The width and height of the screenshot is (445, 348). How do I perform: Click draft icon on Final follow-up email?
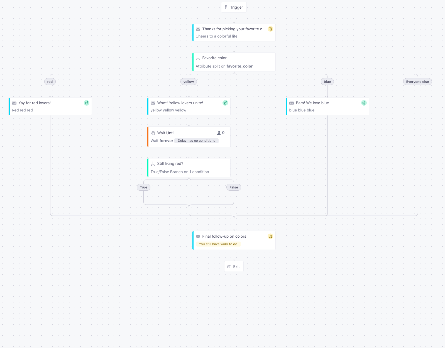tap(270, 236)
